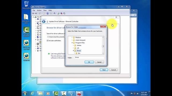This screenshot has height=96, width=172.
Task: Select the Activators 4.61 desktop folder icon
Action: click(x=26, y=19)
